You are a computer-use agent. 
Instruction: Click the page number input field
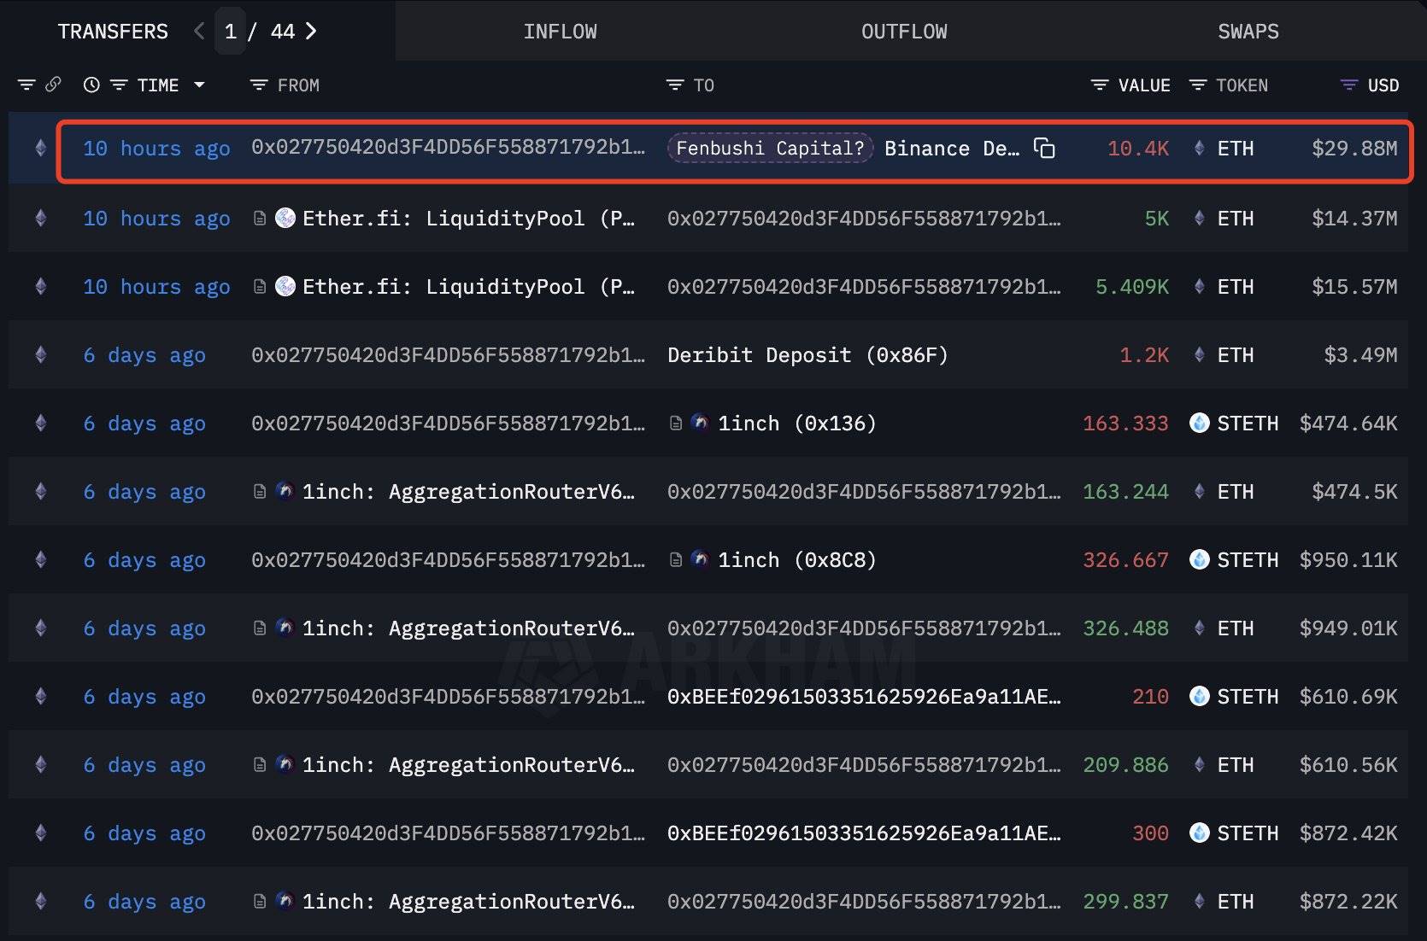[231, 32]
